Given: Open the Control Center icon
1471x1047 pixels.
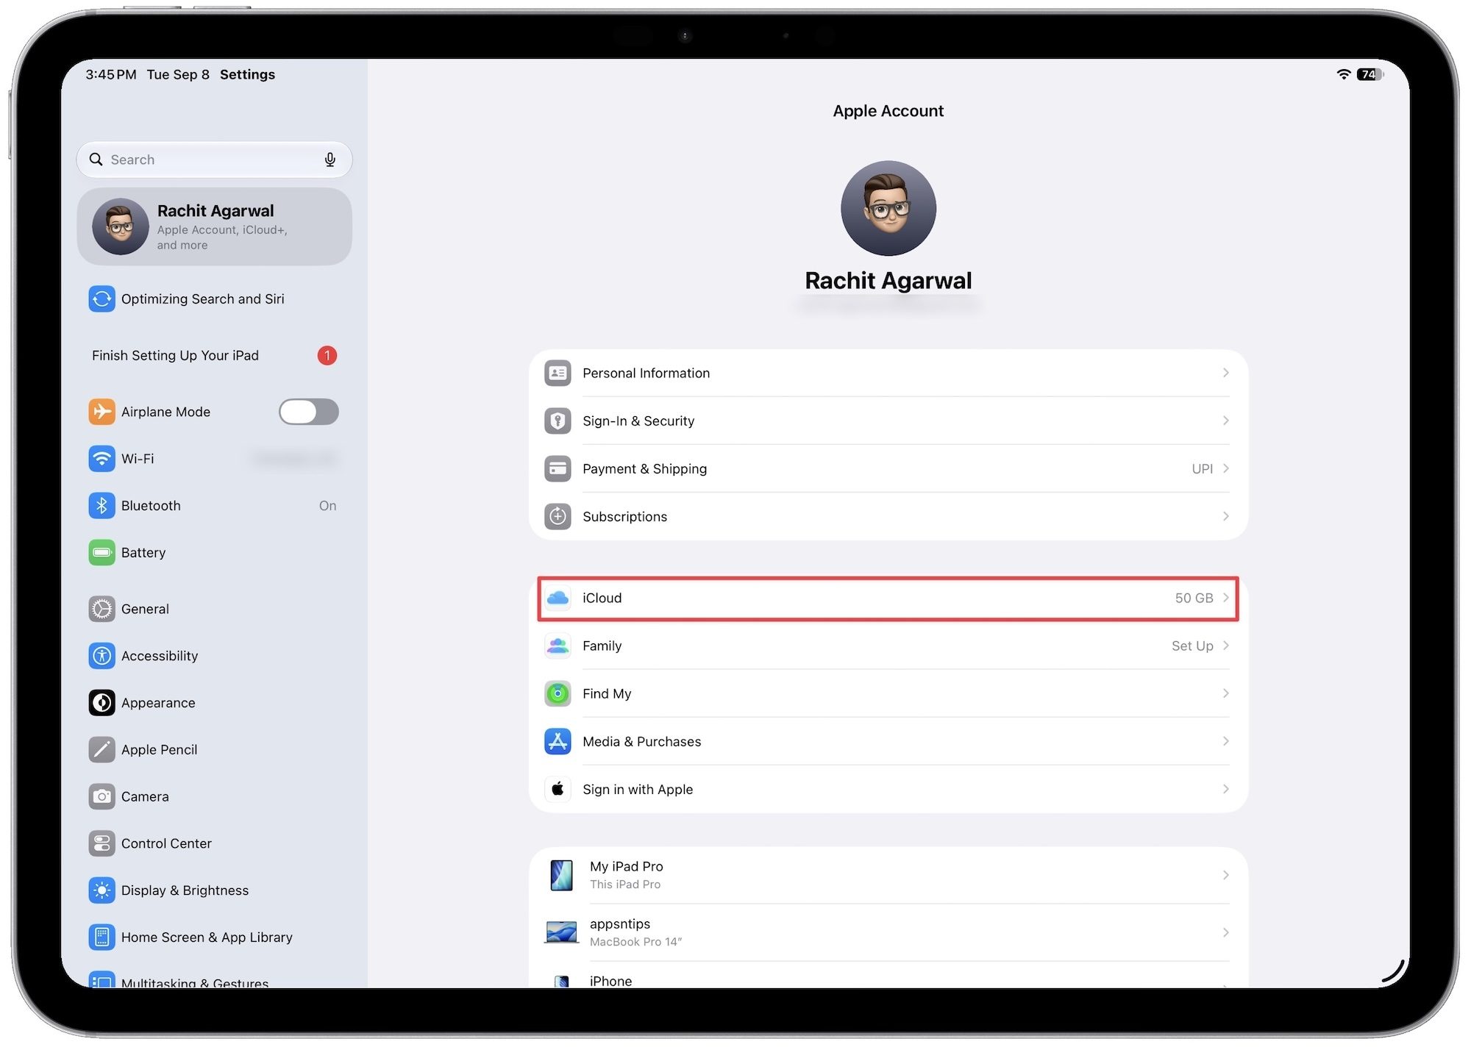Looking at the screenshot, I should pyautogui.click(x=101, y=843).
